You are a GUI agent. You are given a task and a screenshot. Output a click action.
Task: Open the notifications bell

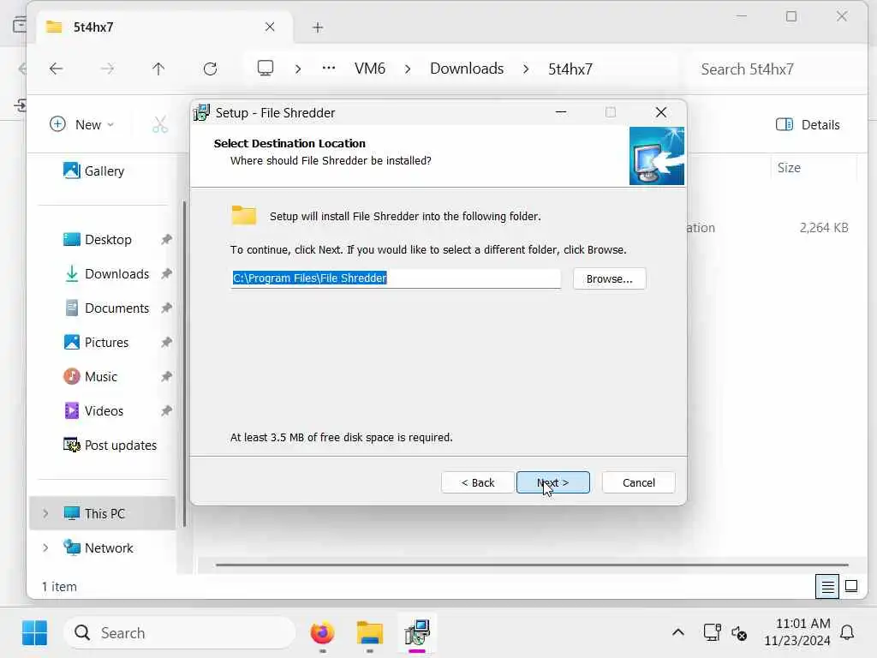click(847, 633)
